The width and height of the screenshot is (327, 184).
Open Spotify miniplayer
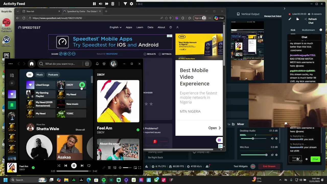[135, 168]
